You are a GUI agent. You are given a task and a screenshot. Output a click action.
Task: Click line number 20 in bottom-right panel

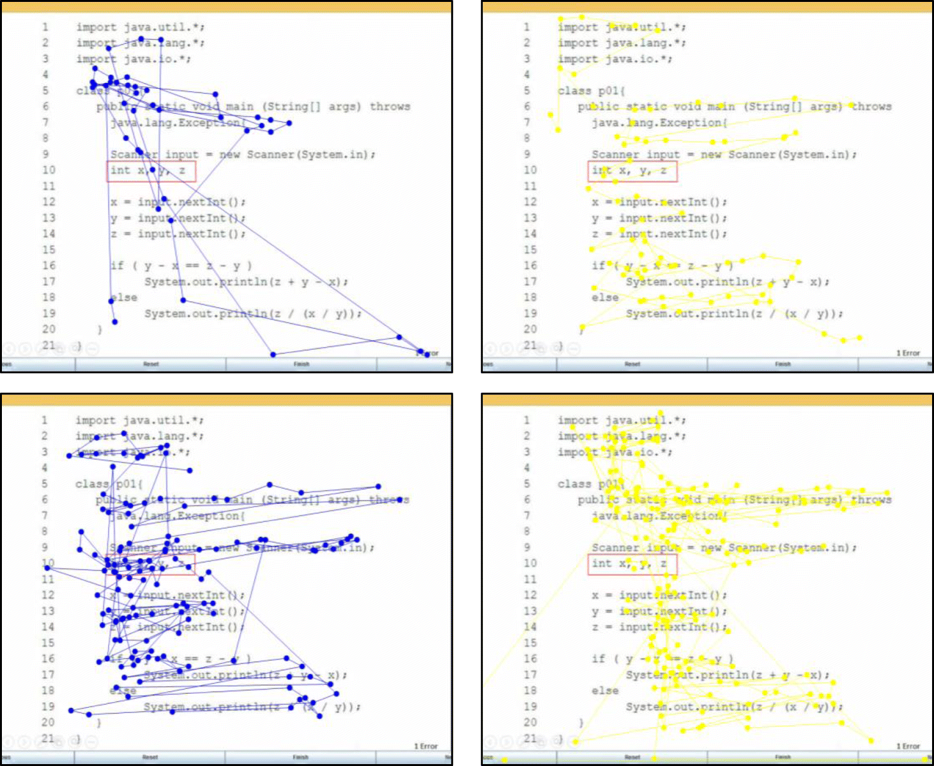tap(530, 723)
